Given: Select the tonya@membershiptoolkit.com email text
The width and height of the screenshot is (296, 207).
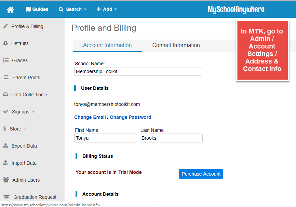Looking at the screenshot, I should tap(107, 104).
